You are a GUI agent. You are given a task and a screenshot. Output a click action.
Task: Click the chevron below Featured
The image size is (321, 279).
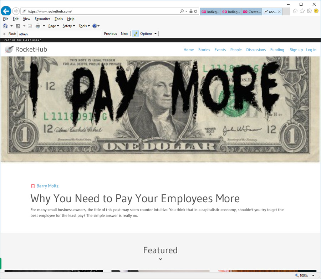coord(160,259)
